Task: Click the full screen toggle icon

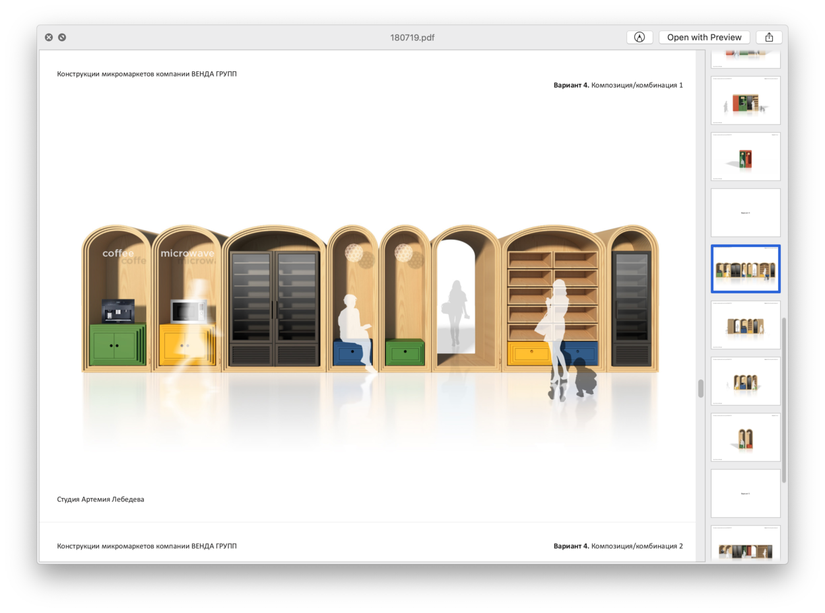Action: 62,38
